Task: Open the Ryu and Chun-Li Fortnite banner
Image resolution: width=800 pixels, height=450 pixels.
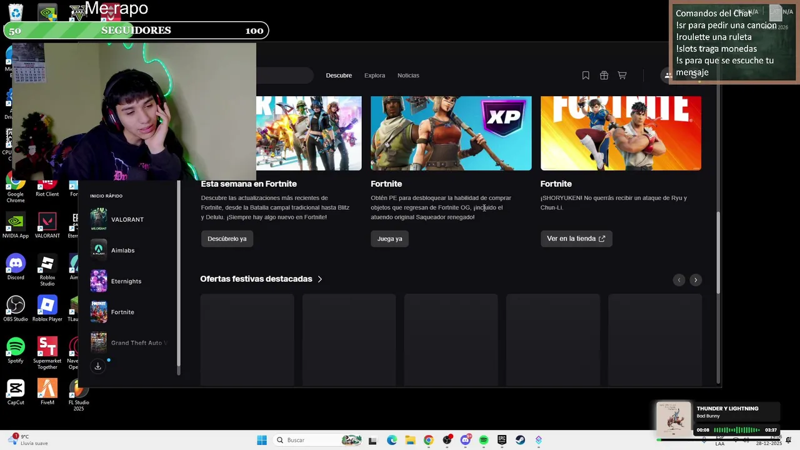Action: pos(621,133)
